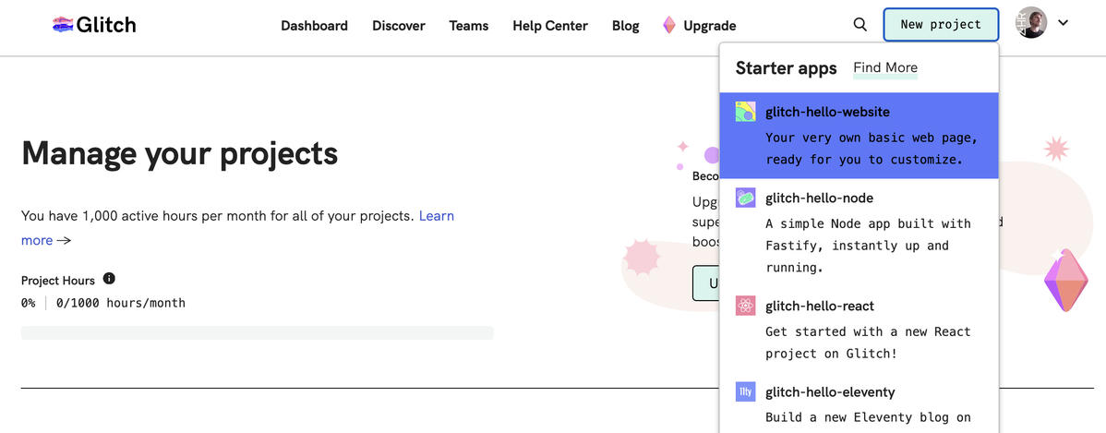Screen dimensions: 1106x433
Task: Click the Glitch wordmark text
Action: 106,25
